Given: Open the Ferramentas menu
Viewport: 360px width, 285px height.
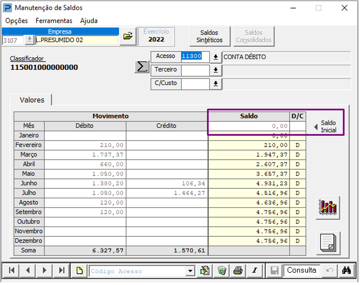Looking at the screenshot, I should (x=54, y=21).
